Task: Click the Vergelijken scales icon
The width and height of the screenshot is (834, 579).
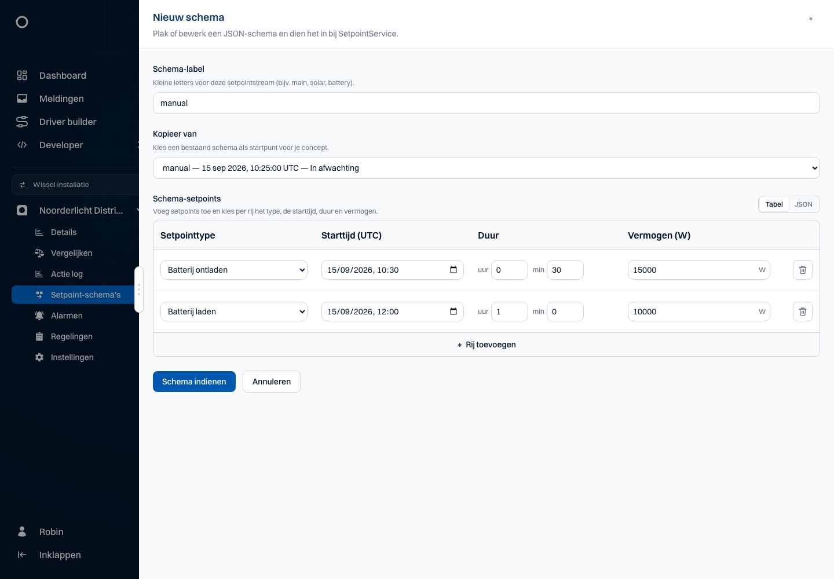Action: 39,253
